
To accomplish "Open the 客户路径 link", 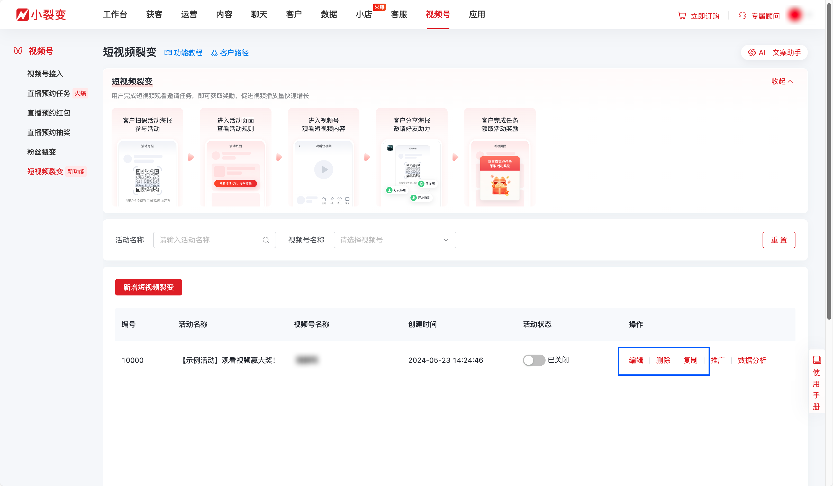I will pos(234,52).
